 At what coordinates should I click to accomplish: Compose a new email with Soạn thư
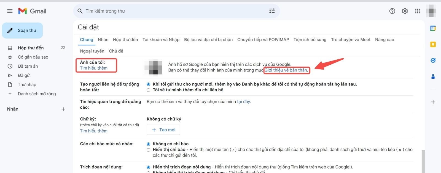(x=22, y=31)
